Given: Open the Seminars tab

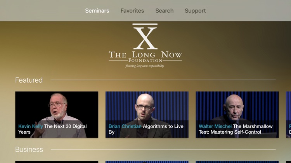Looking at the screenshot, I should pos(97,11).
